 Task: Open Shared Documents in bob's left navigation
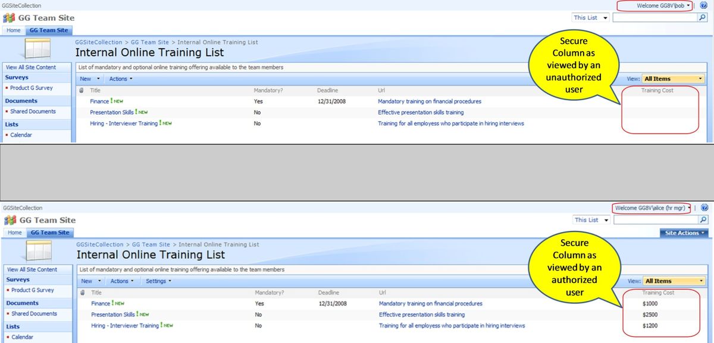click(x=33, y=112)
